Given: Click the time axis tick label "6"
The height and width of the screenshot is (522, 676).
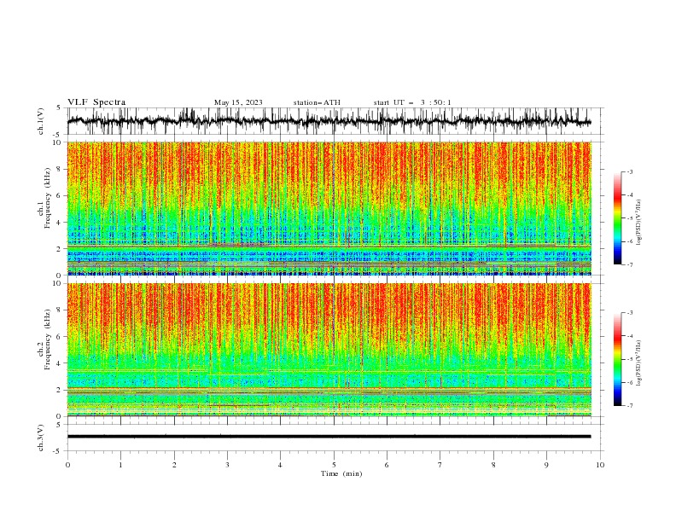Looking at the screenshot, I should [x=387, y=465].
